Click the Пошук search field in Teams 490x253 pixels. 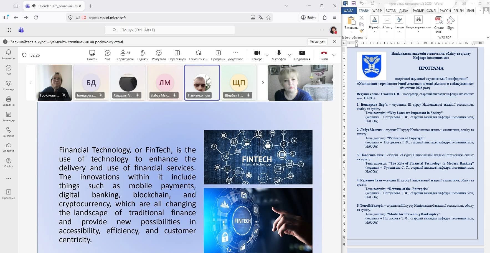click(x=170, y=30)
